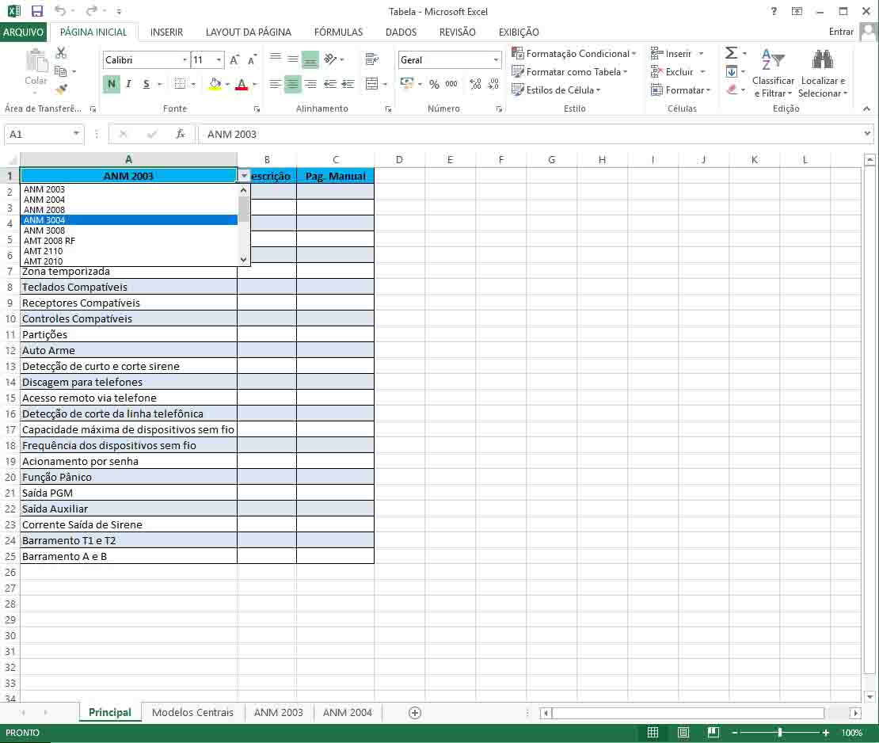Align cell text to the left

click(x=275, y=84)
